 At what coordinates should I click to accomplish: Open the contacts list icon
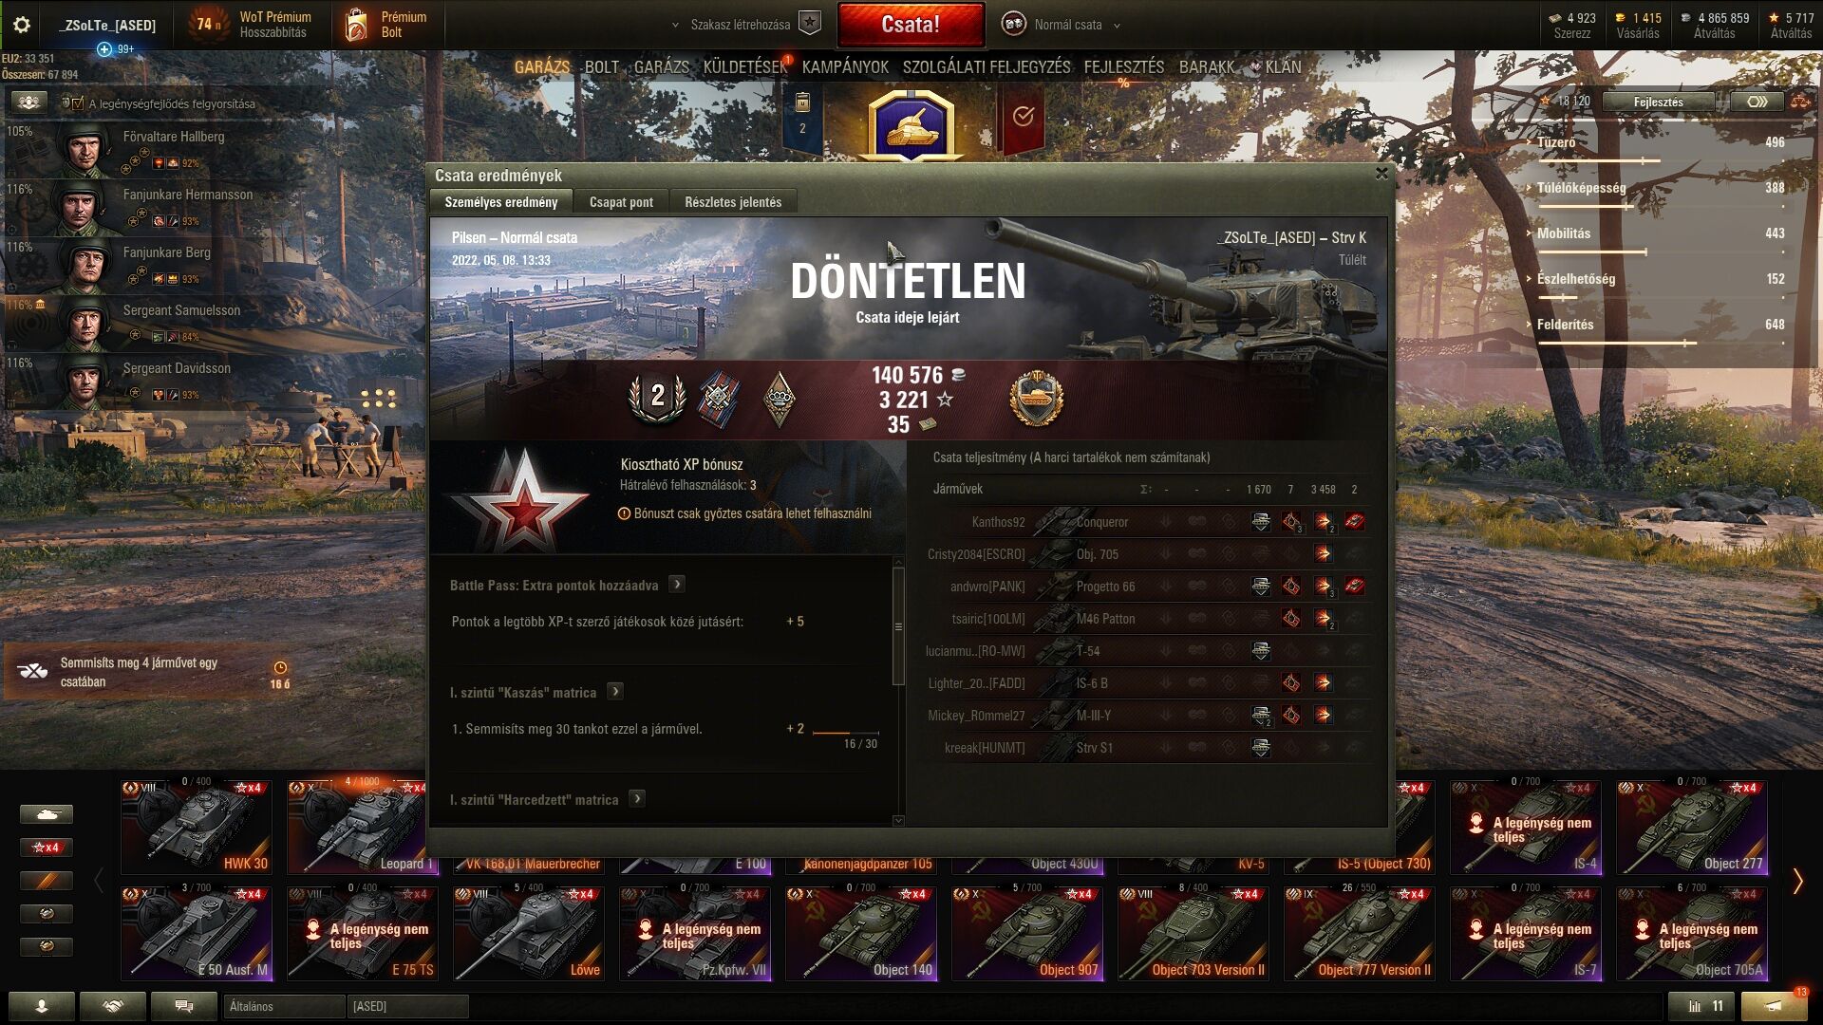(x=42, y=1006)
